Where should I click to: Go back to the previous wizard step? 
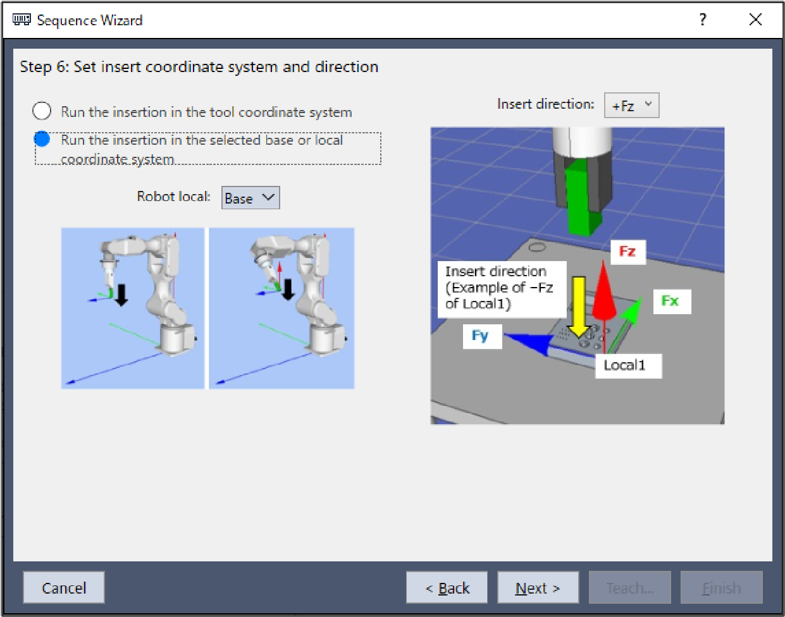(x=447, y=588)
